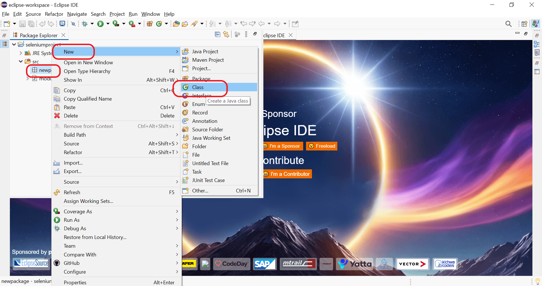Open the Run dropdown arrow
The height and width of the screenshot is (286, 542).
(108, 24)
